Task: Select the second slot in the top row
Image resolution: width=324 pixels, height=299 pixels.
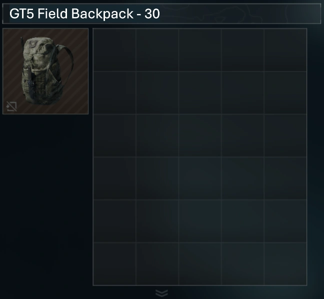Action: 157,50
